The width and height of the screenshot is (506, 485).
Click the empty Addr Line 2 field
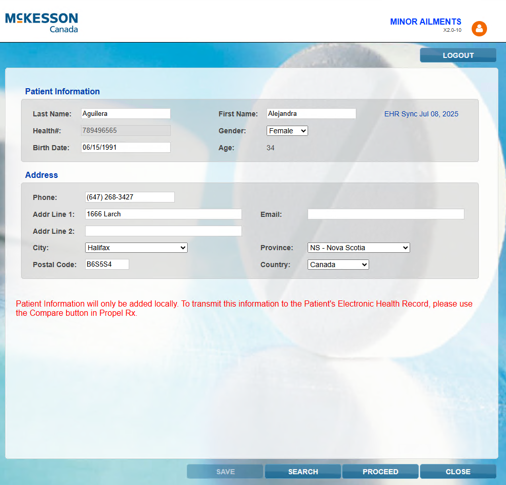coord(164,231)
